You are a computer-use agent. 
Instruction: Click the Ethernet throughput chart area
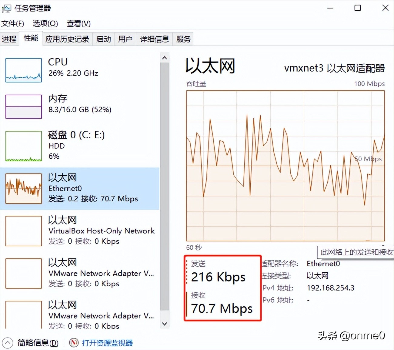pos(285,167)
